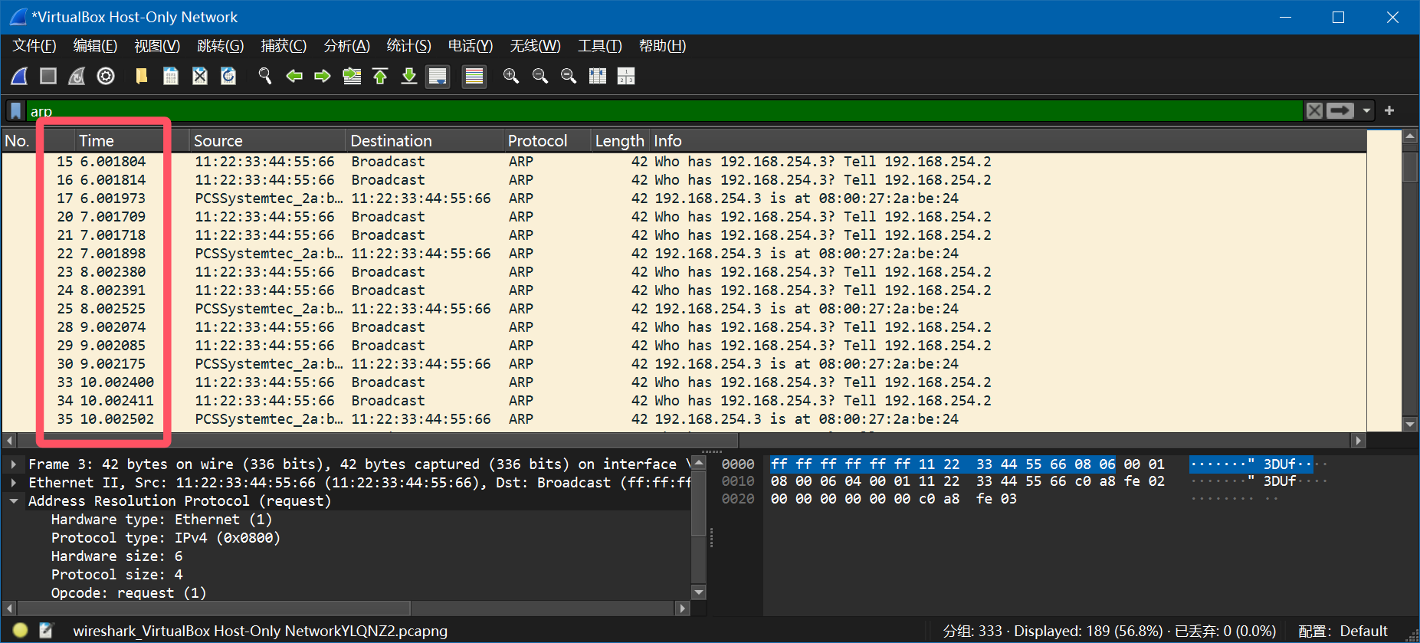1420x643 pixels.
Task: Start capturing packets with the shark fin icon
Action: click(x=19, y=76)
